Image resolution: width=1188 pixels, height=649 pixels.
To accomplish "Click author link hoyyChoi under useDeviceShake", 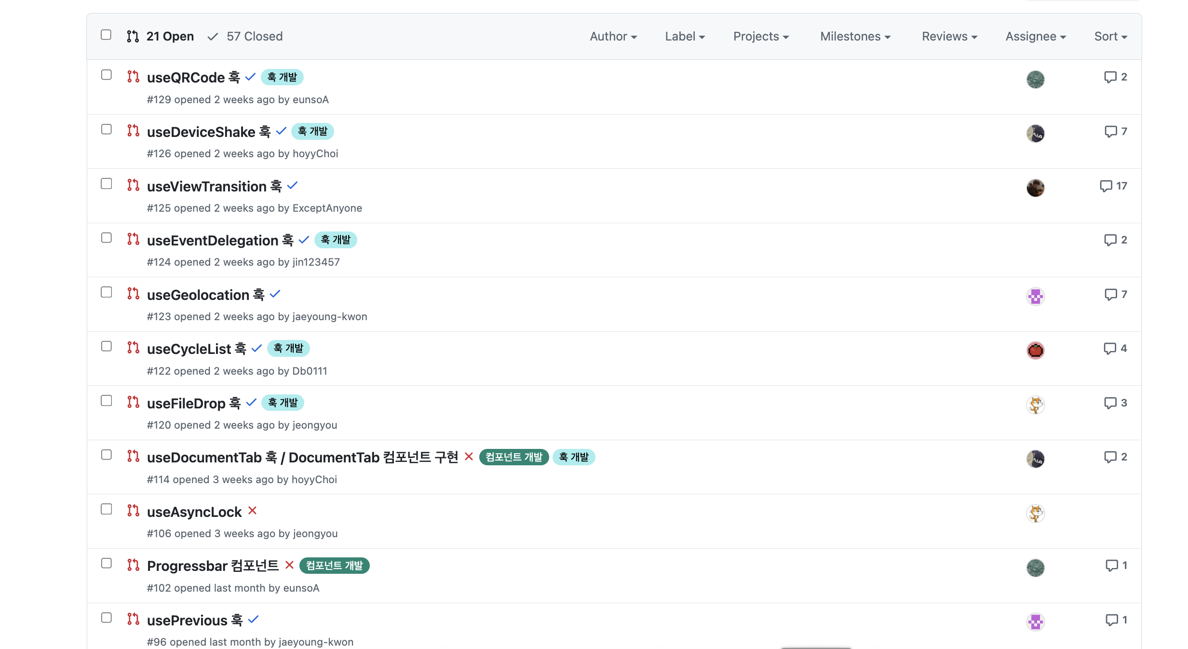I will (315, 154).
